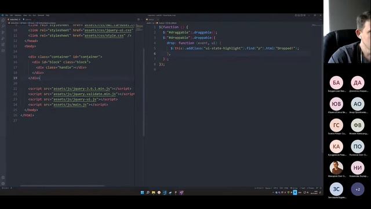Open the Explorer view in activity bar
Image resolution: width=371 pixels, height=209 pixels.
(x=3, y=20)
